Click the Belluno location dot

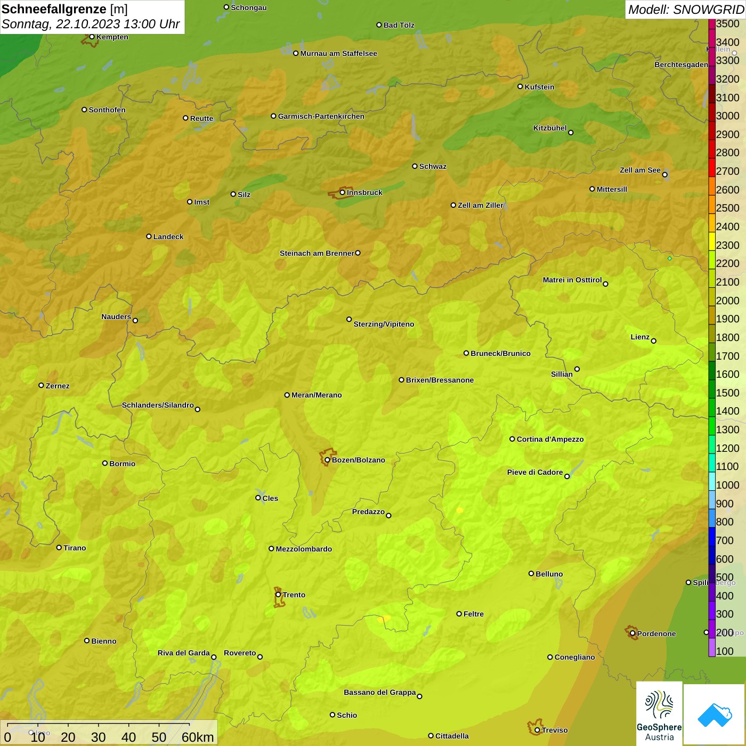(x=531, y=573)
